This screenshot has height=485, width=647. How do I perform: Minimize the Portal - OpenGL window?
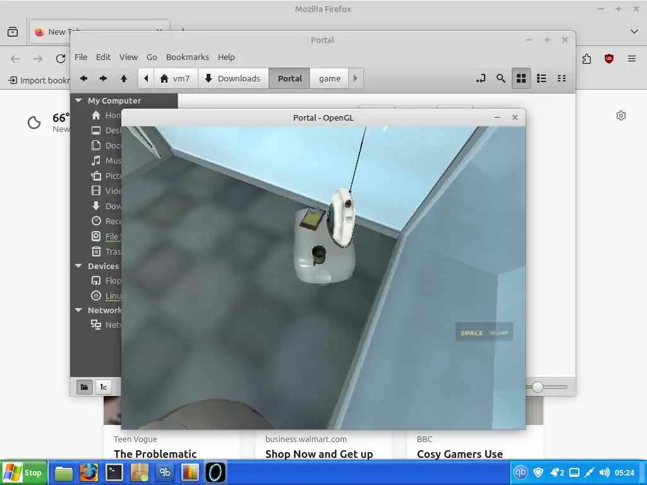click(x=497, y=117)
